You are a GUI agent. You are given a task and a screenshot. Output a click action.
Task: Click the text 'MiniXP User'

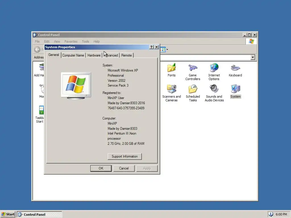point(116,98)
